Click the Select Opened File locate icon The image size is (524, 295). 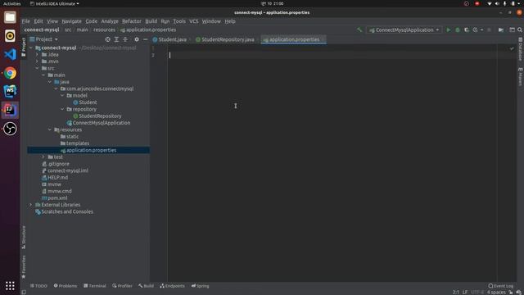[x=107, y=39]
